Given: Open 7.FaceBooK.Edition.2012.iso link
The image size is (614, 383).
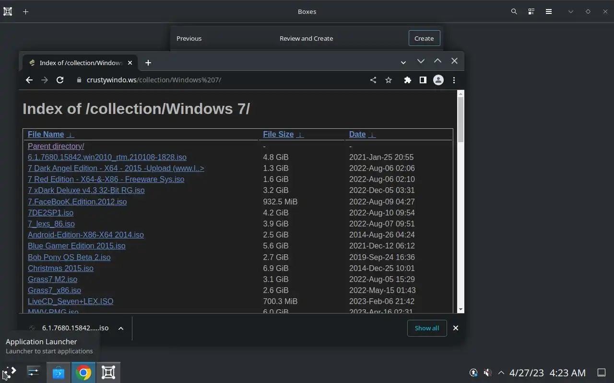Looking at the screenshot, I should point(77,202).
